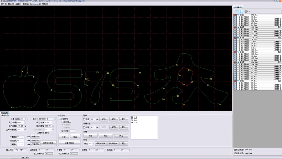
Task: Click the save icon in trajectory panel
Action: tap(241, 11)
